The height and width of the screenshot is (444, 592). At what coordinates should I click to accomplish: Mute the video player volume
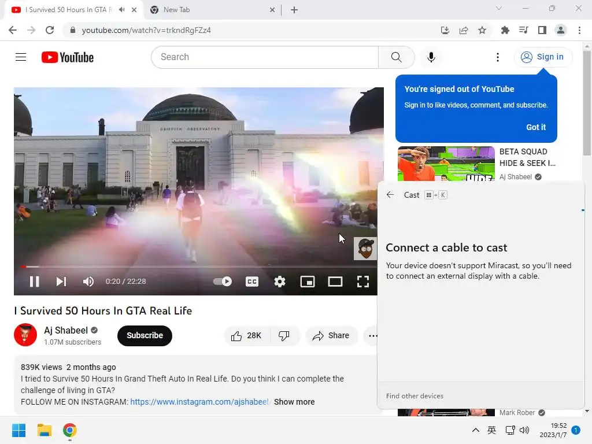[88, 282]
